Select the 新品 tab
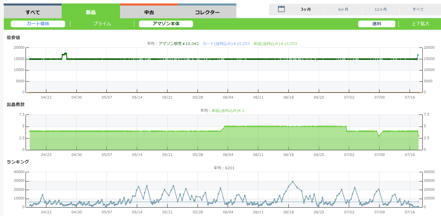Viewport: 441px width, 216px height. (91, 12)
